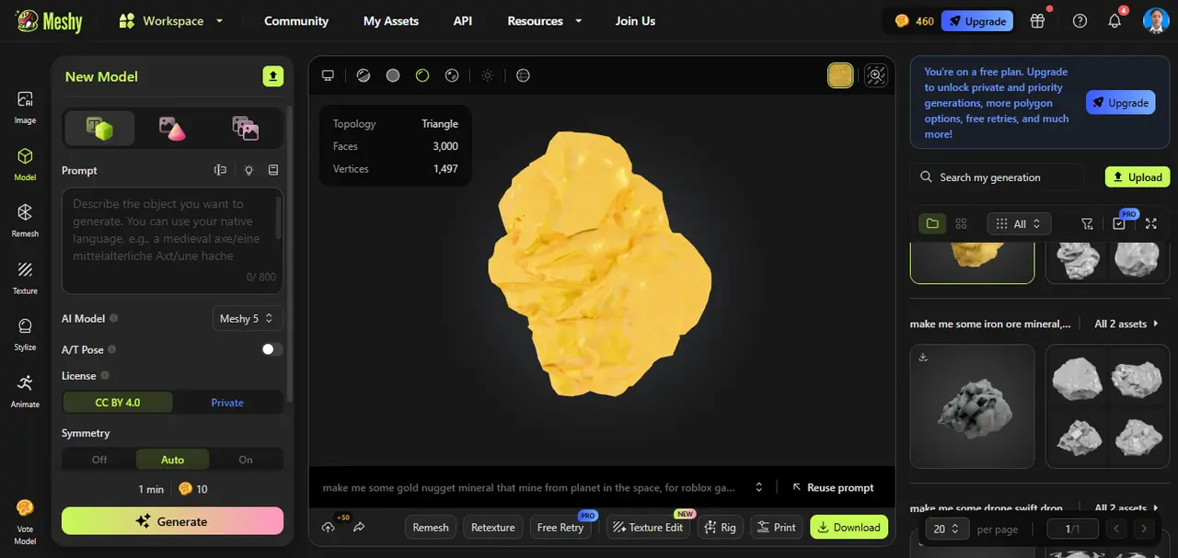Expand the All assets filter dropdown

(1018, 223)
